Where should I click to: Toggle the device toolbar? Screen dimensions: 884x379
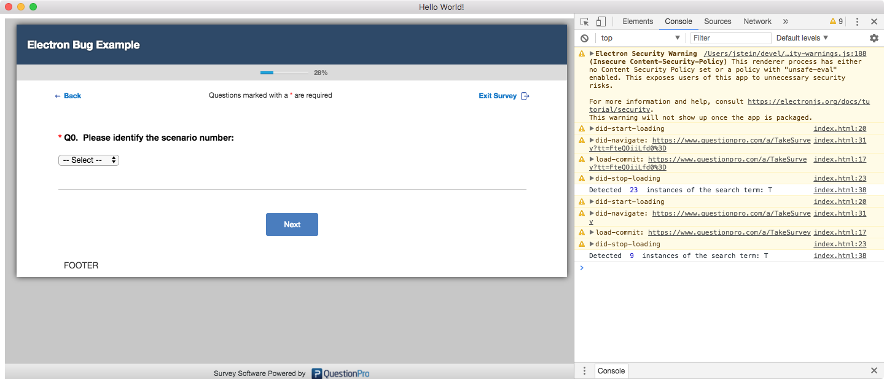point(600,21)
